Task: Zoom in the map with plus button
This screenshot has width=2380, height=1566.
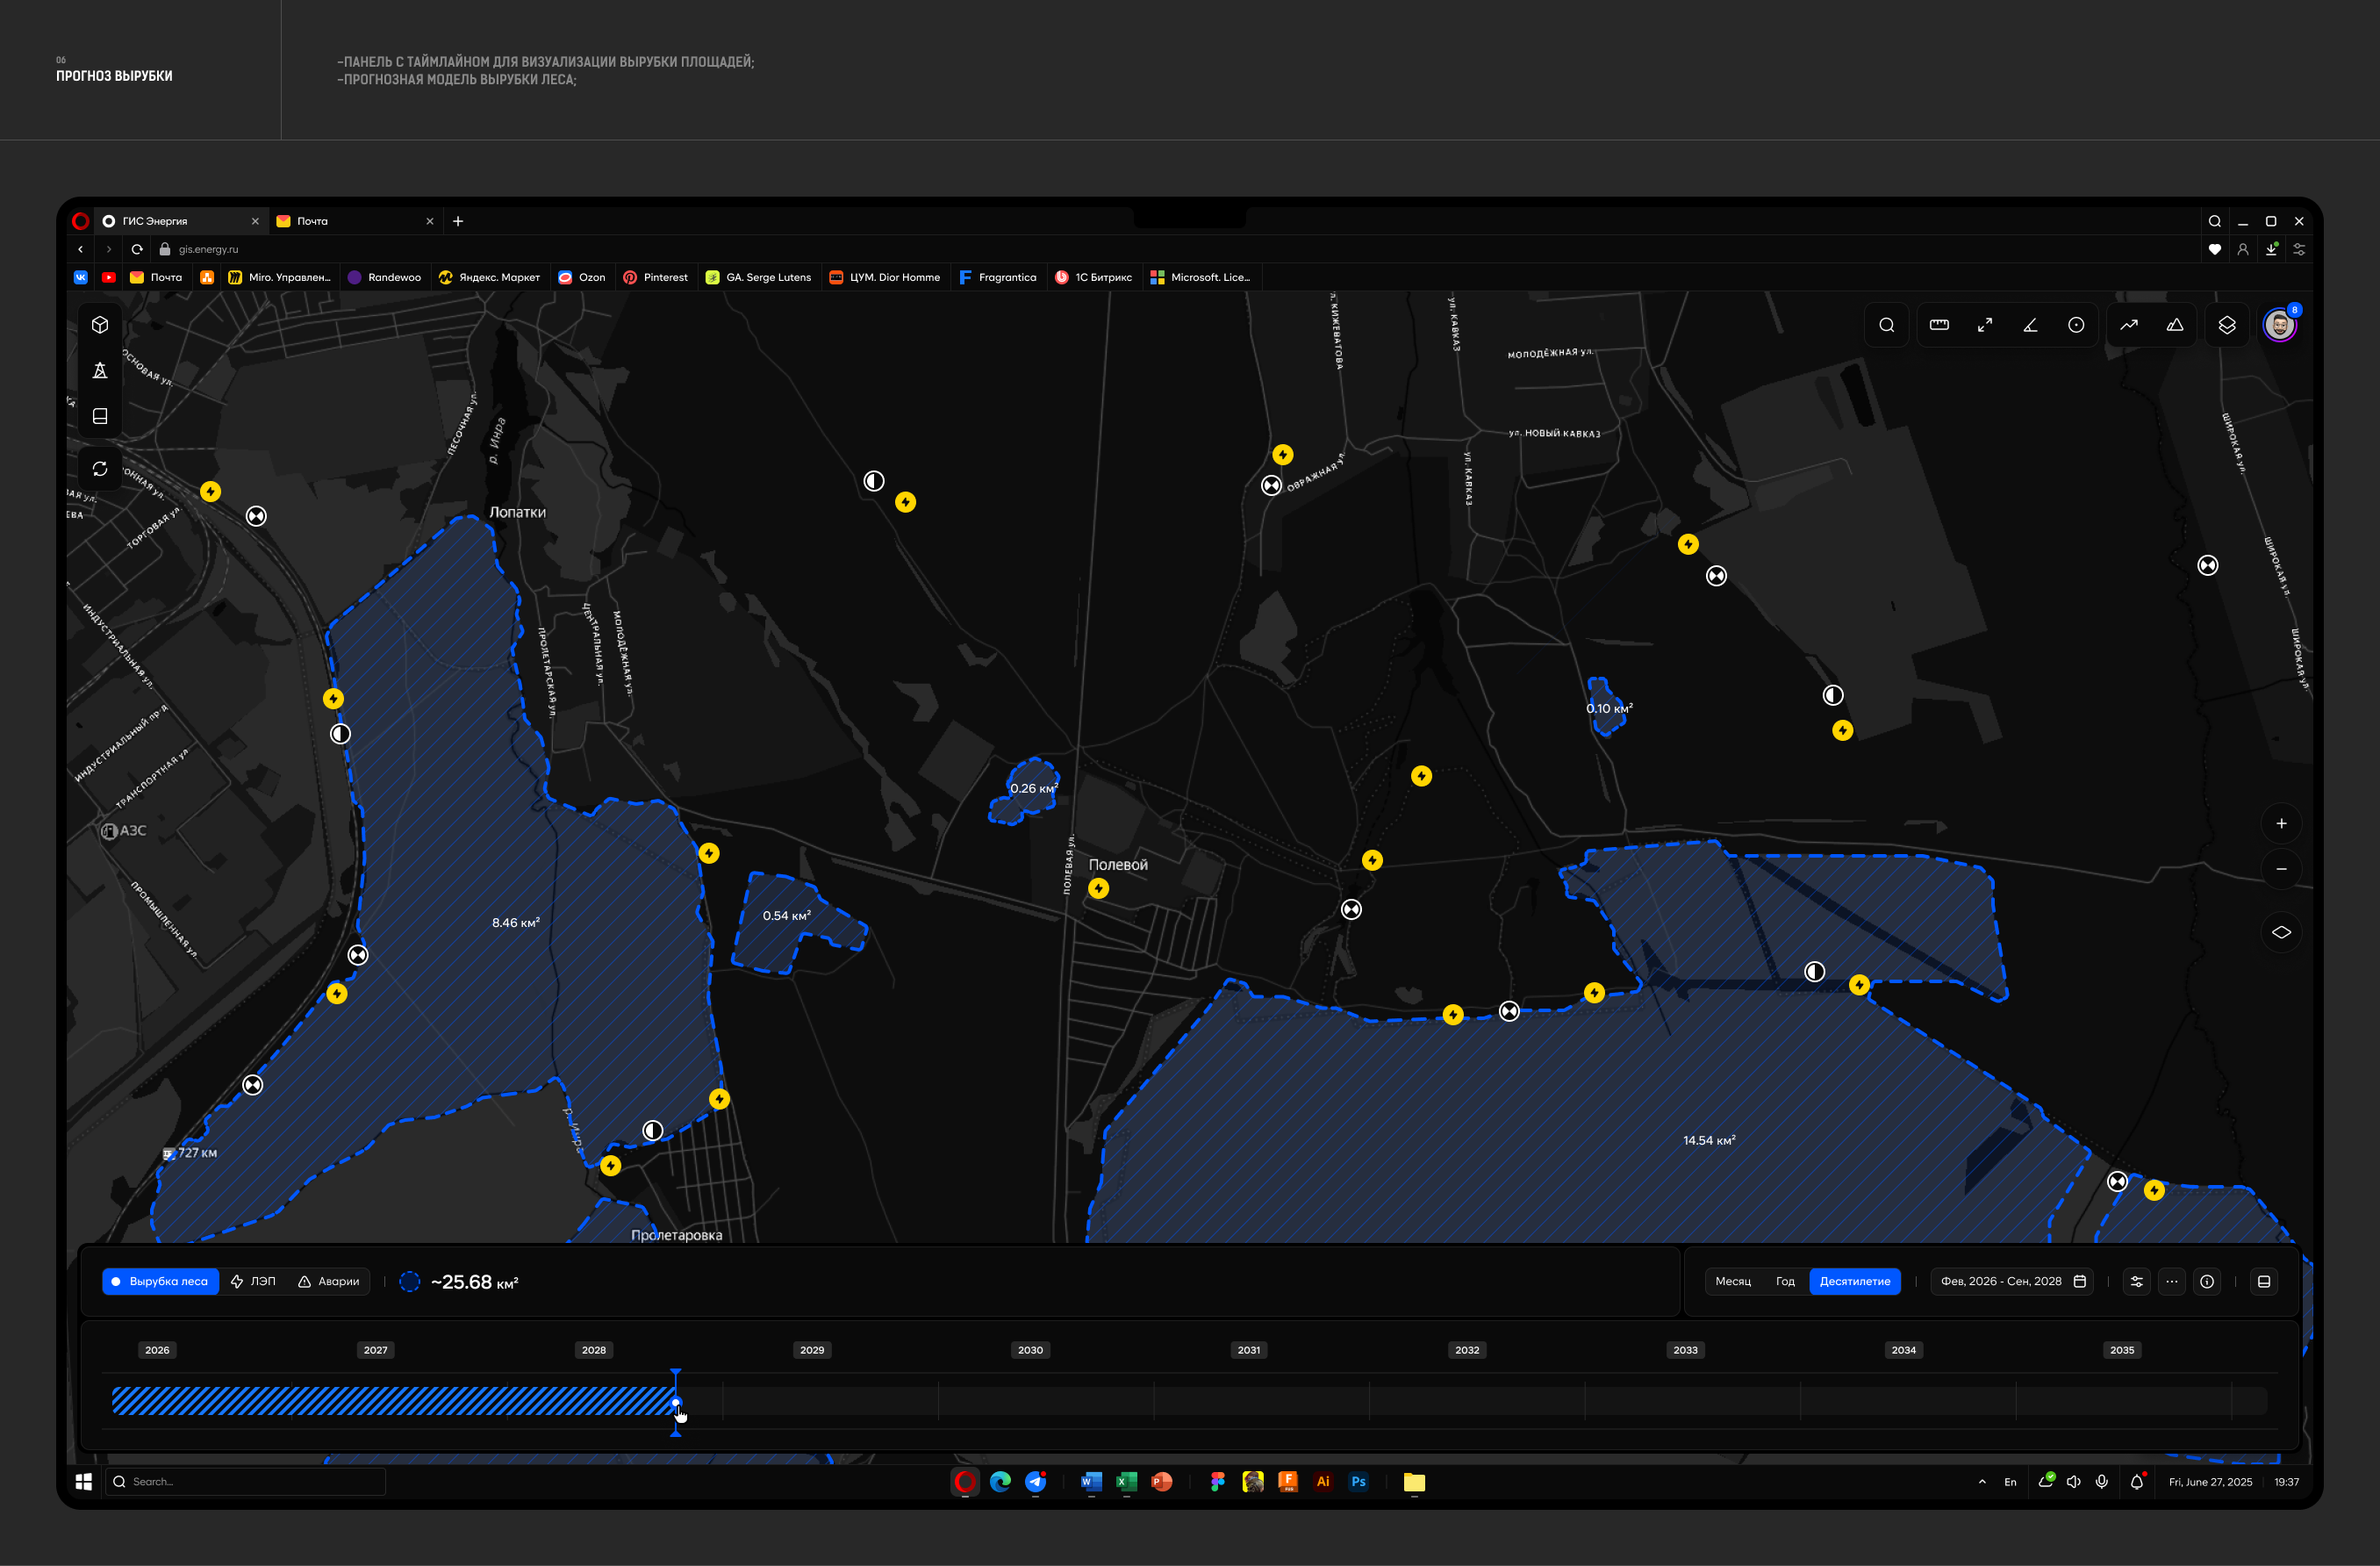Action: tap(2281, 823)
